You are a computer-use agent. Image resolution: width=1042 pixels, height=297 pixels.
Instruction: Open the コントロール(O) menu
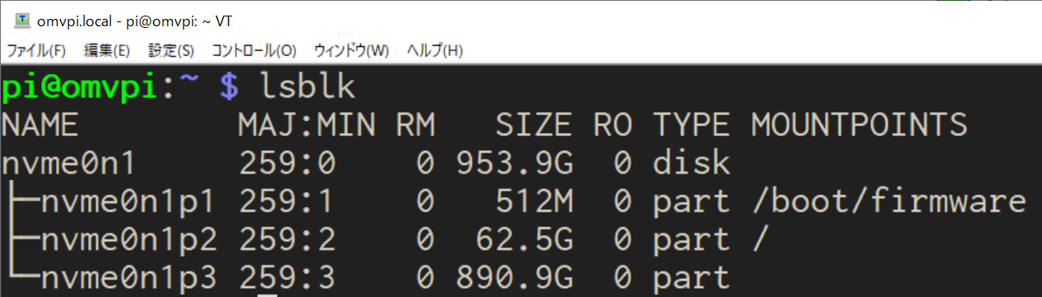pos(254,50)
